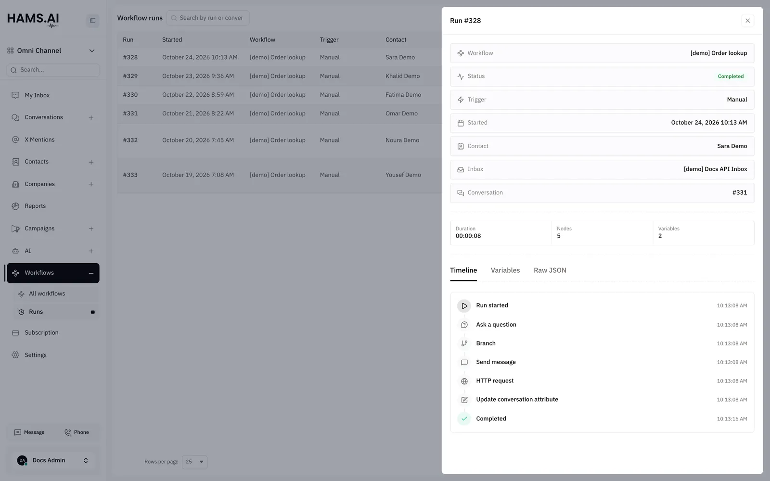This screenshot has width=770, height=481.
Task: Click the Subscription card icon
Action: point(15,333)
